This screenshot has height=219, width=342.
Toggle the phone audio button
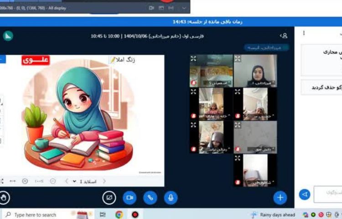[x=150, y=198]
